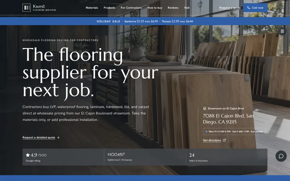Open the Products menu item
The height and width of the screenshot is (181, 290).
click(109, 8)
